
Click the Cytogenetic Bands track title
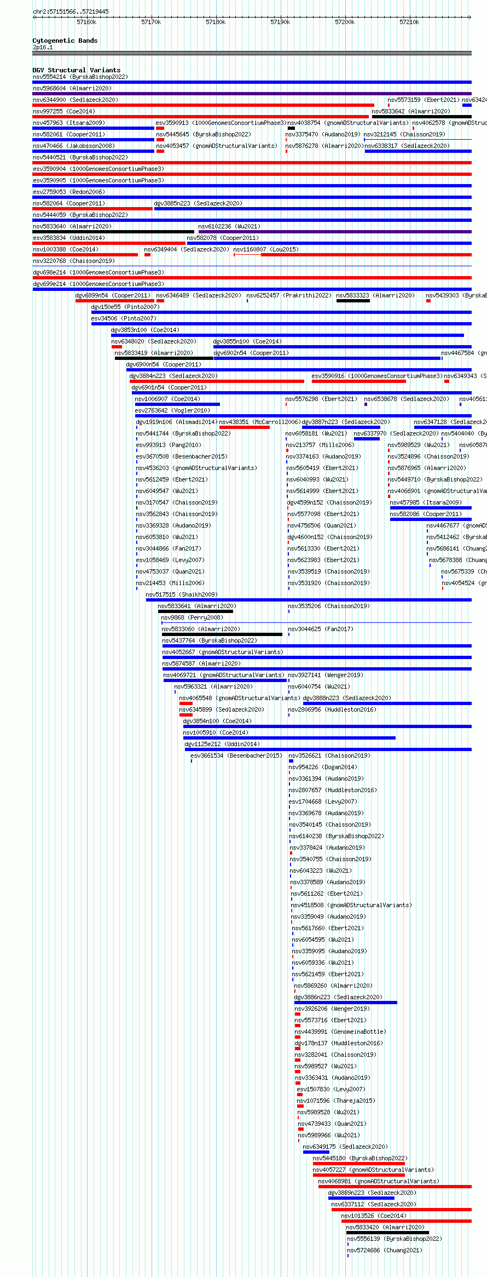pyautogui.click(x=65, y=41)
